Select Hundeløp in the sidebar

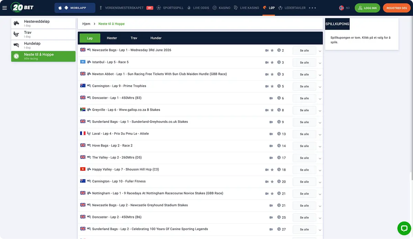[43, 45]
